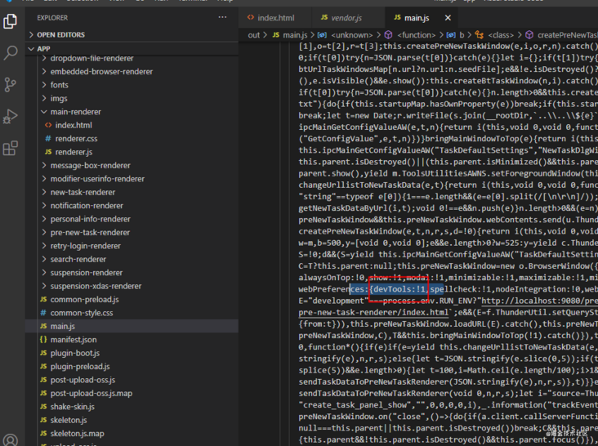Switch to the index.html tab
Viewport: 598px width, 446px height.
click(275, 17)
